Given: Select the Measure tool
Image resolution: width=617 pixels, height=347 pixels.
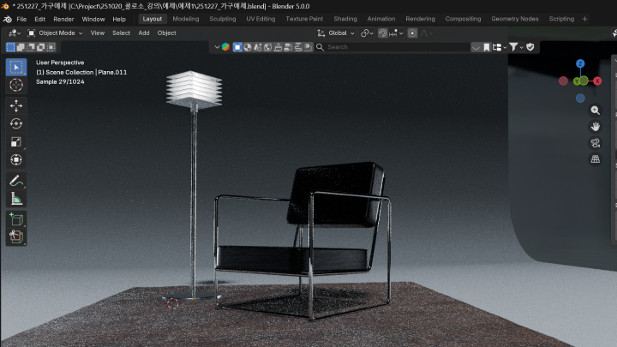Looking at the screenshot, I should coord(16,199).
